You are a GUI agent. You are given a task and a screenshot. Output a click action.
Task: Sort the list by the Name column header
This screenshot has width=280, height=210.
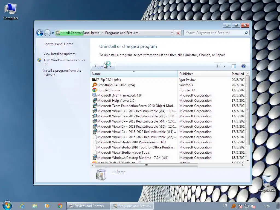point(134,74)
